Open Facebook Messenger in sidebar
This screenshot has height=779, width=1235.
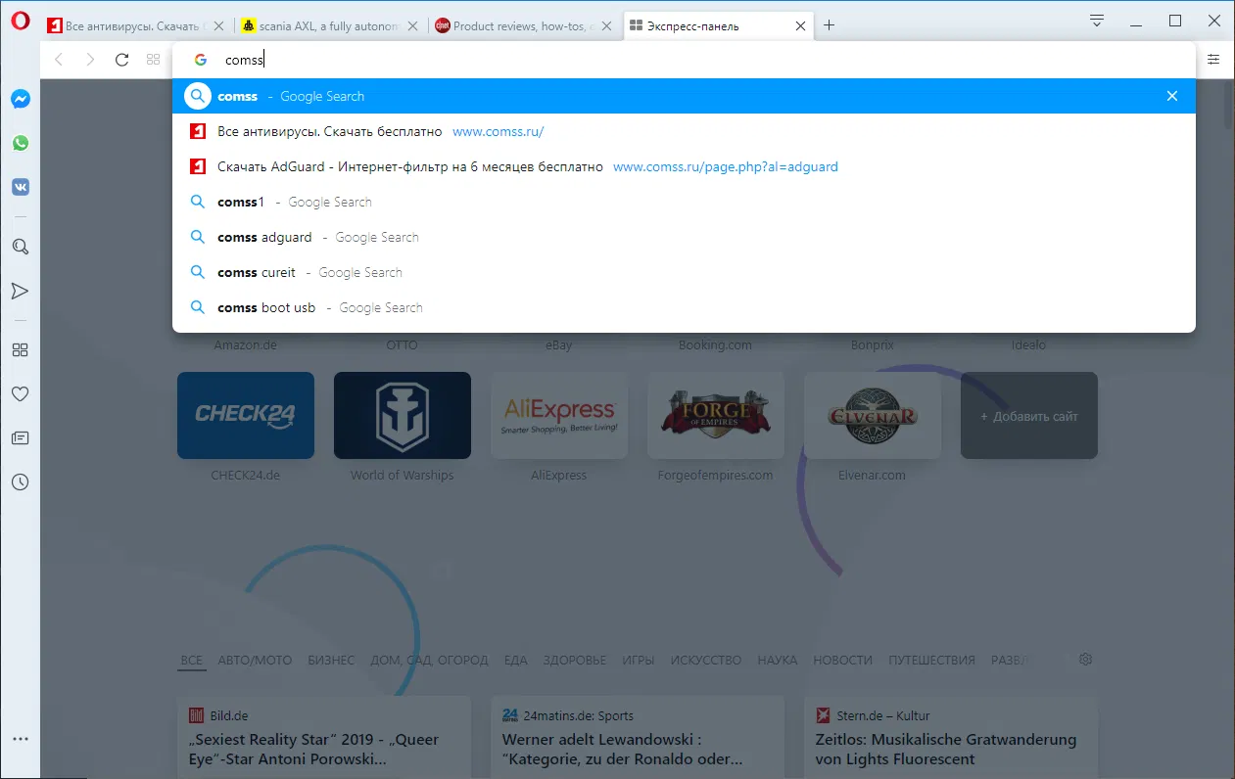(x=20, y=99)
